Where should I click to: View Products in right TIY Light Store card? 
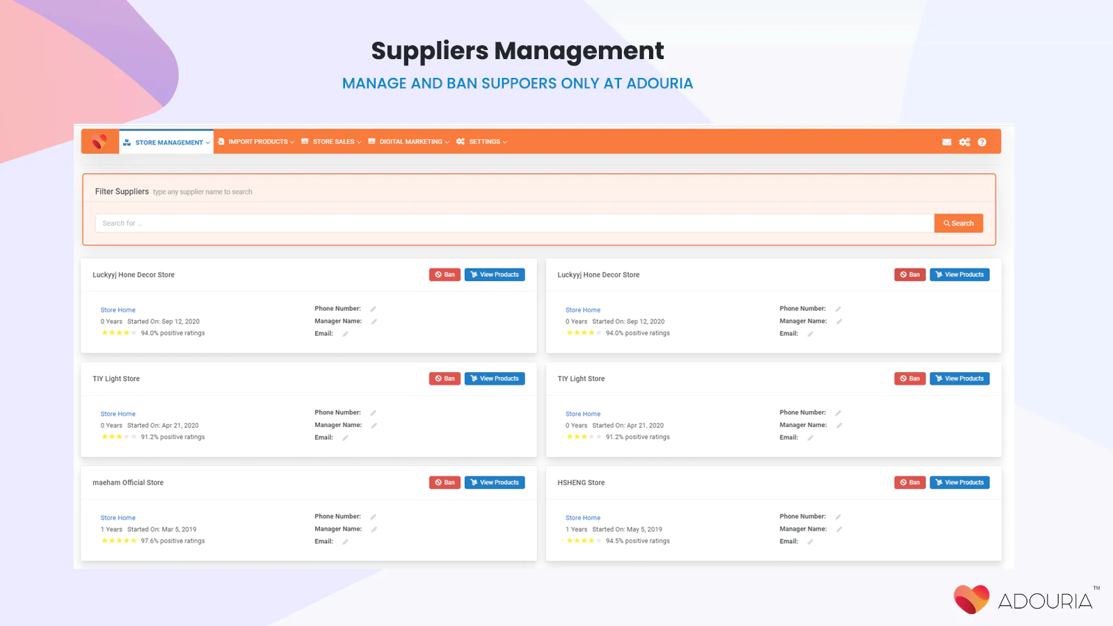[959, 379]
